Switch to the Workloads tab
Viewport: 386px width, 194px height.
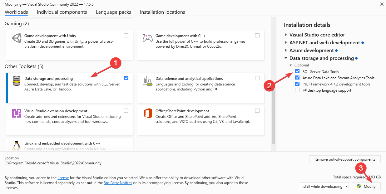click(16, 12)
